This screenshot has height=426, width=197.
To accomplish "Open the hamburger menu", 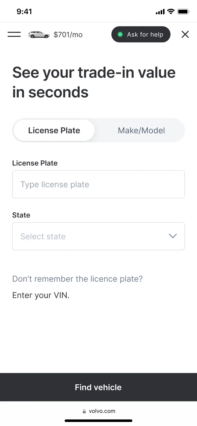I will 14,34.
